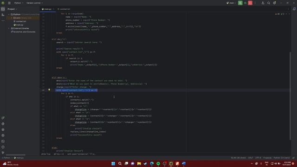
Task: Open Windows taskbar search
Action: tap(120, 163)
